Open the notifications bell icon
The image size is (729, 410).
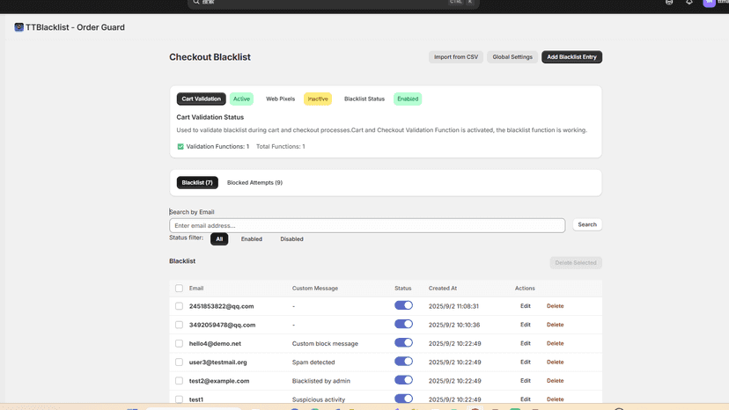coord(689,2)
